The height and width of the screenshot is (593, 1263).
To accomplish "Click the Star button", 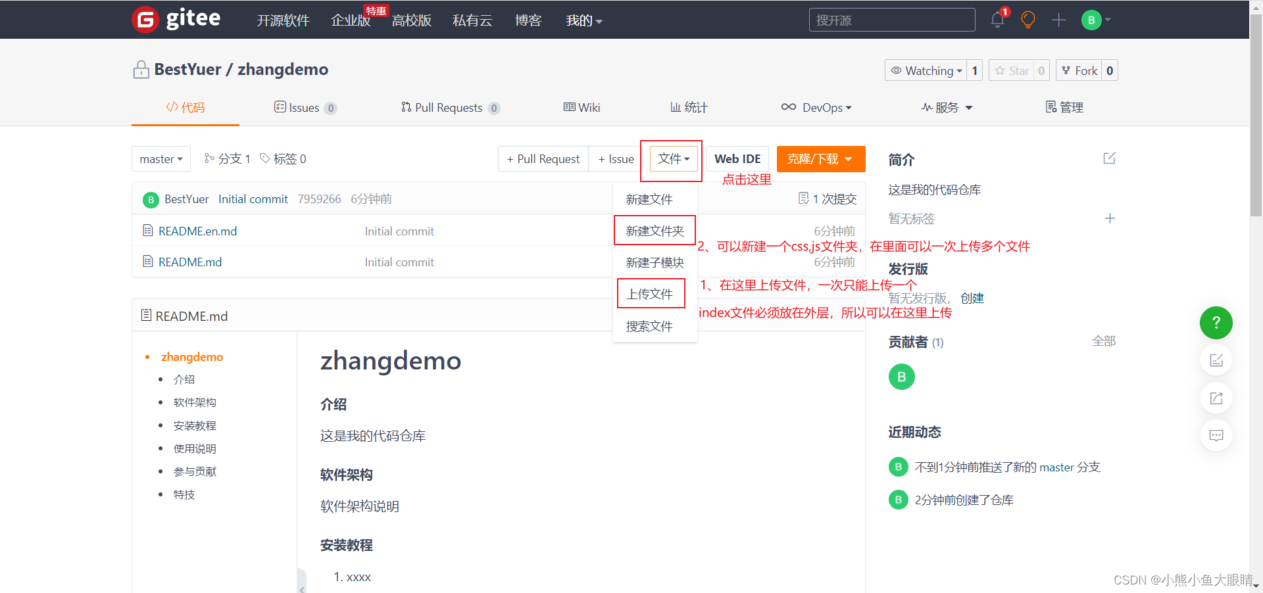I will pyautogui.click(x=1012, y=70).
